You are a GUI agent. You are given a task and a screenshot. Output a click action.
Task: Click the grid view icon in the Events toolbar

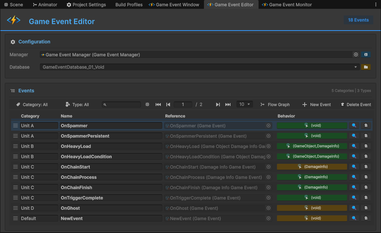[x=148, y=104]
